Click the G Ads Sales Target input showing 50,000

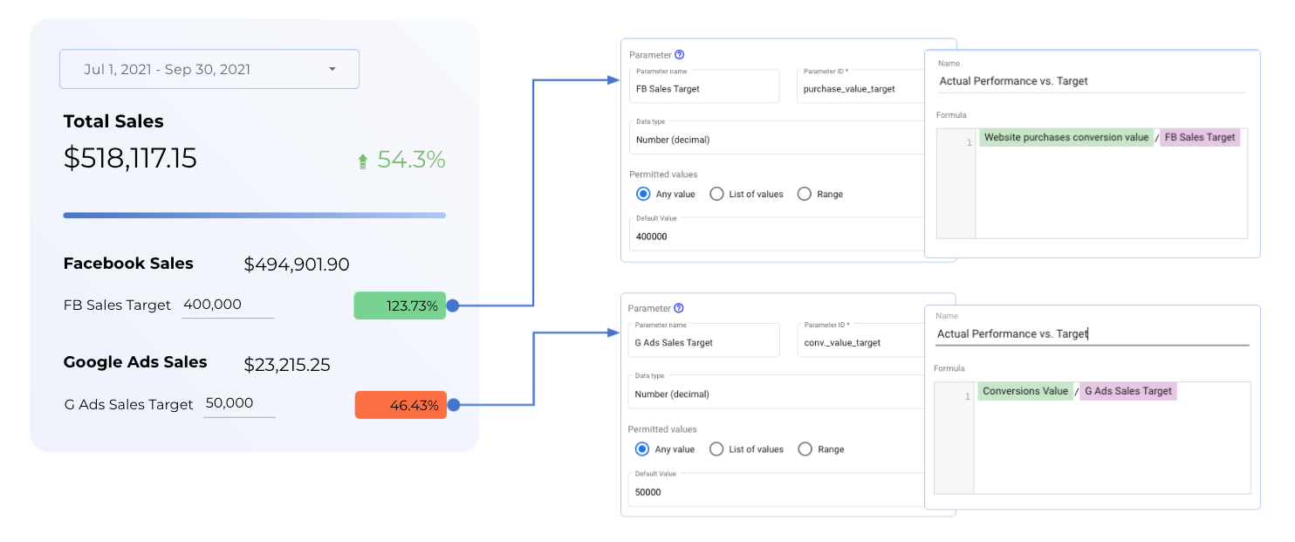pyautogui.click(x=239, y=404)
